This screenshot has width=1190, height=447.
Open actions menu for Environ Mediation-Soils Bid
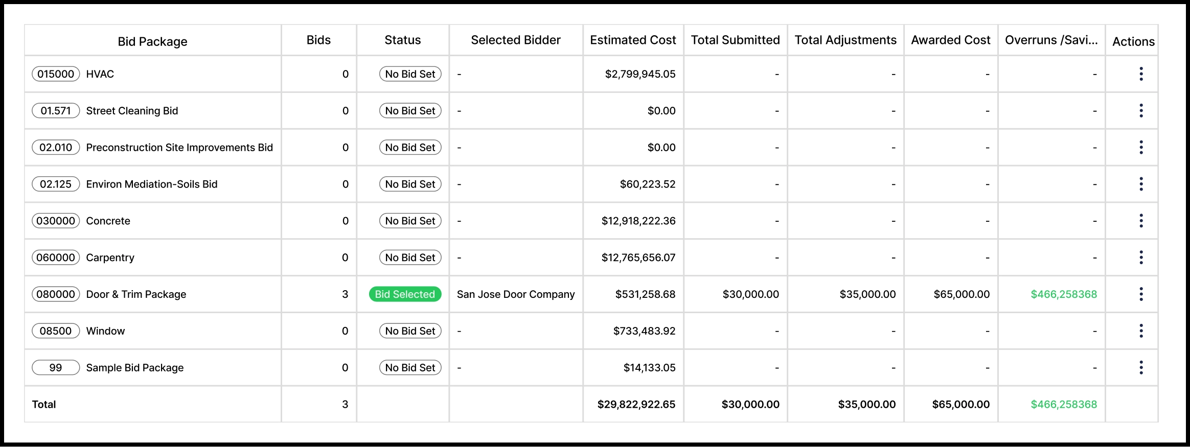coord(1141,184)
